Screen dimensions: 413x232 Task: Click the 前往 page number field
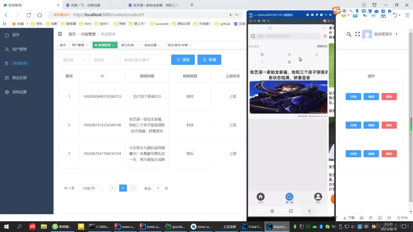[158, 188]
